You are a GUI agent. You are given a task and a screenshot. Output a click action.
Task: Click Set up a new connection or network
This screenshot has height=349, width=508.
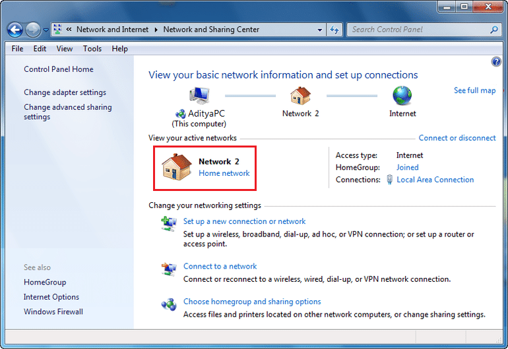tap(244, 221)
